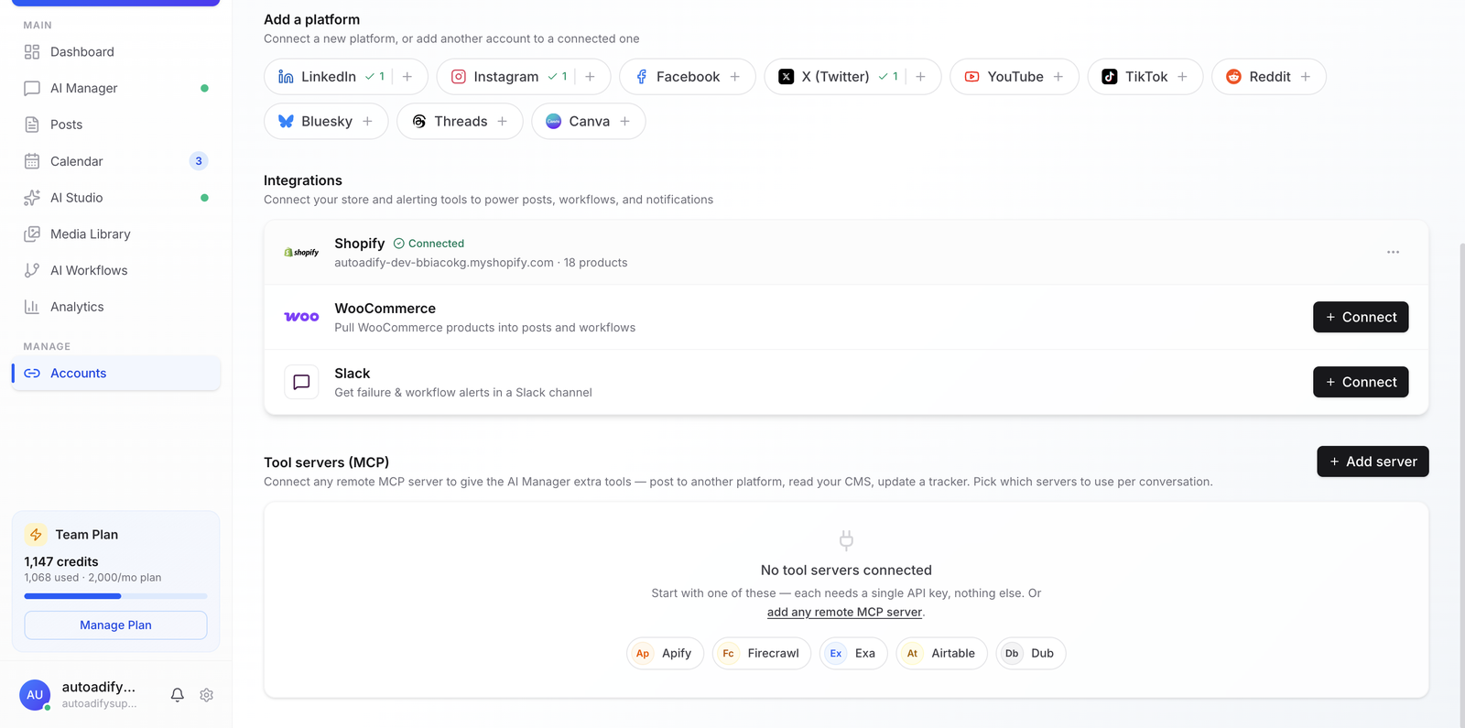Click the Shopify logo icon

click(x=301, y=252)
